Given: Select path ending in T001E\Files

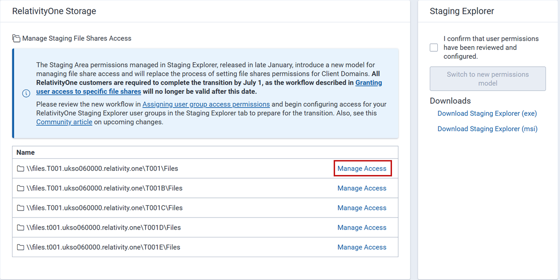Looking at the screenshot, I should click(103, 247).
